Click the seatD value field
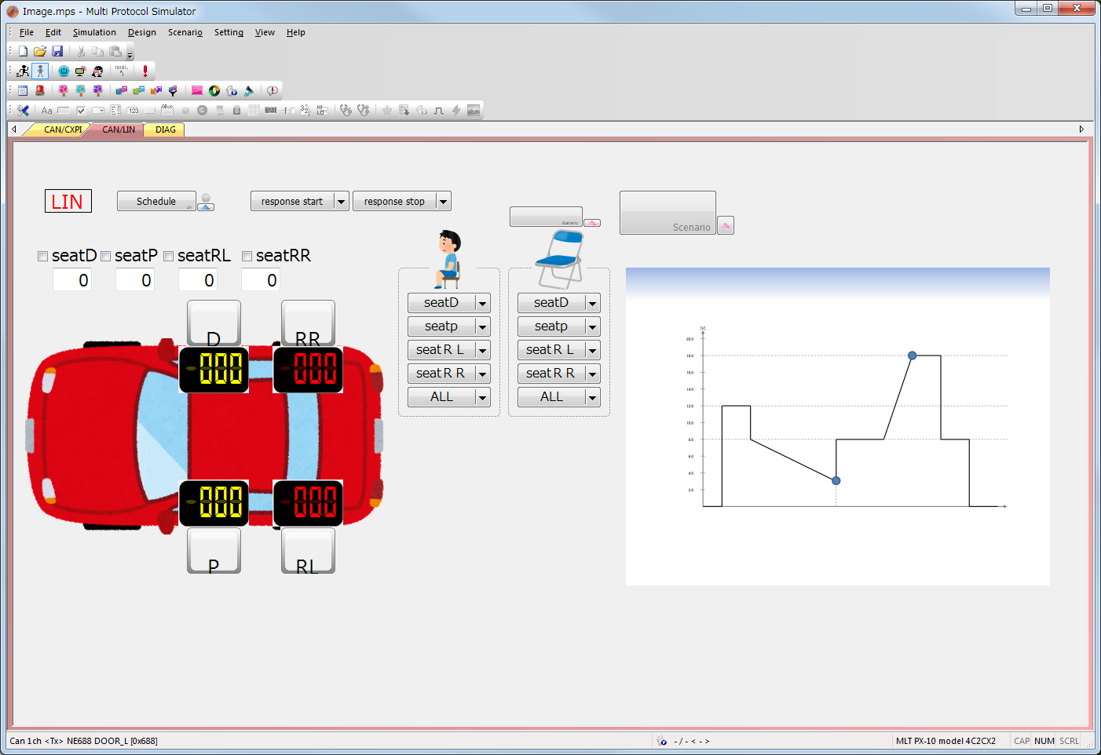This screenshot has height=755, width=1101. pos(72,280)
